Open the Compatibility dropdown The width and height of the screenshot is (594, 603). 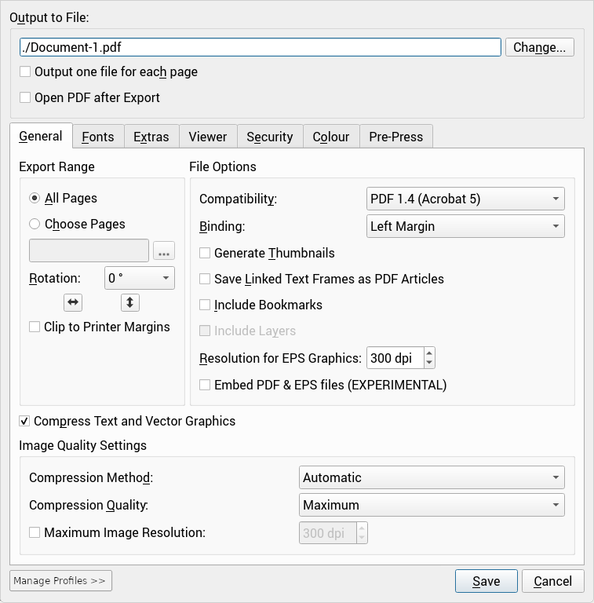click(465, 199)
